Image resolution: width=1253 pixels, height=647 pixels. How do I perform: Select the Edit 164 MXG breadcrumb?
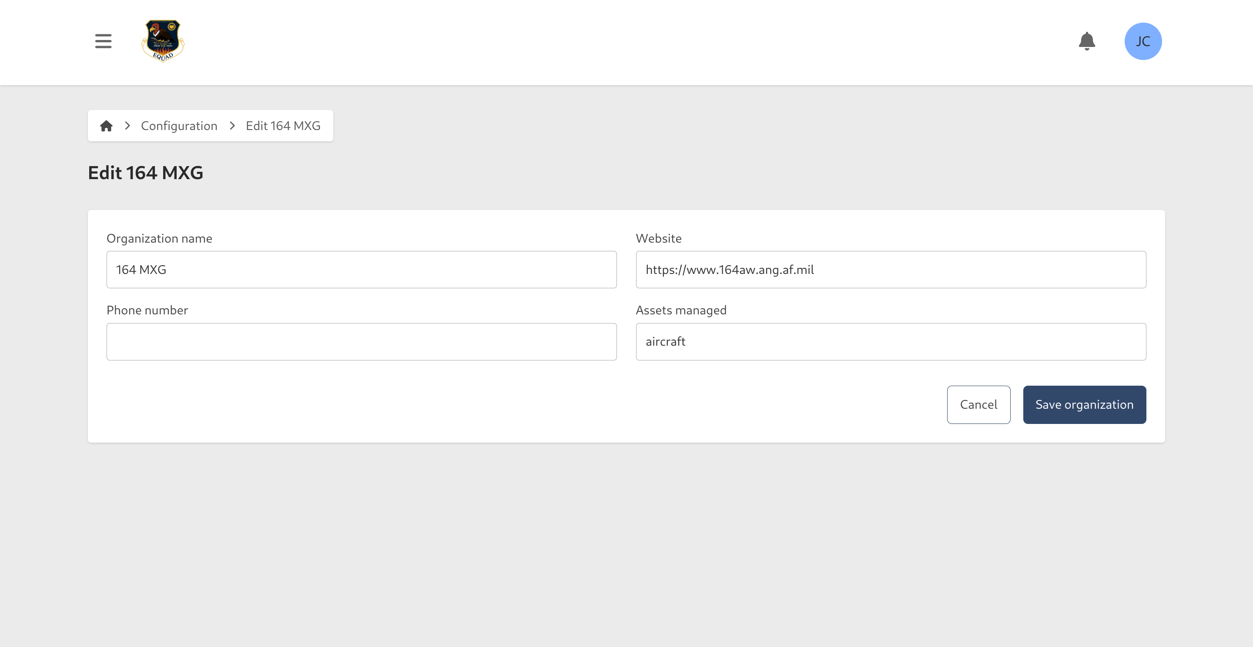click(283, 125)
